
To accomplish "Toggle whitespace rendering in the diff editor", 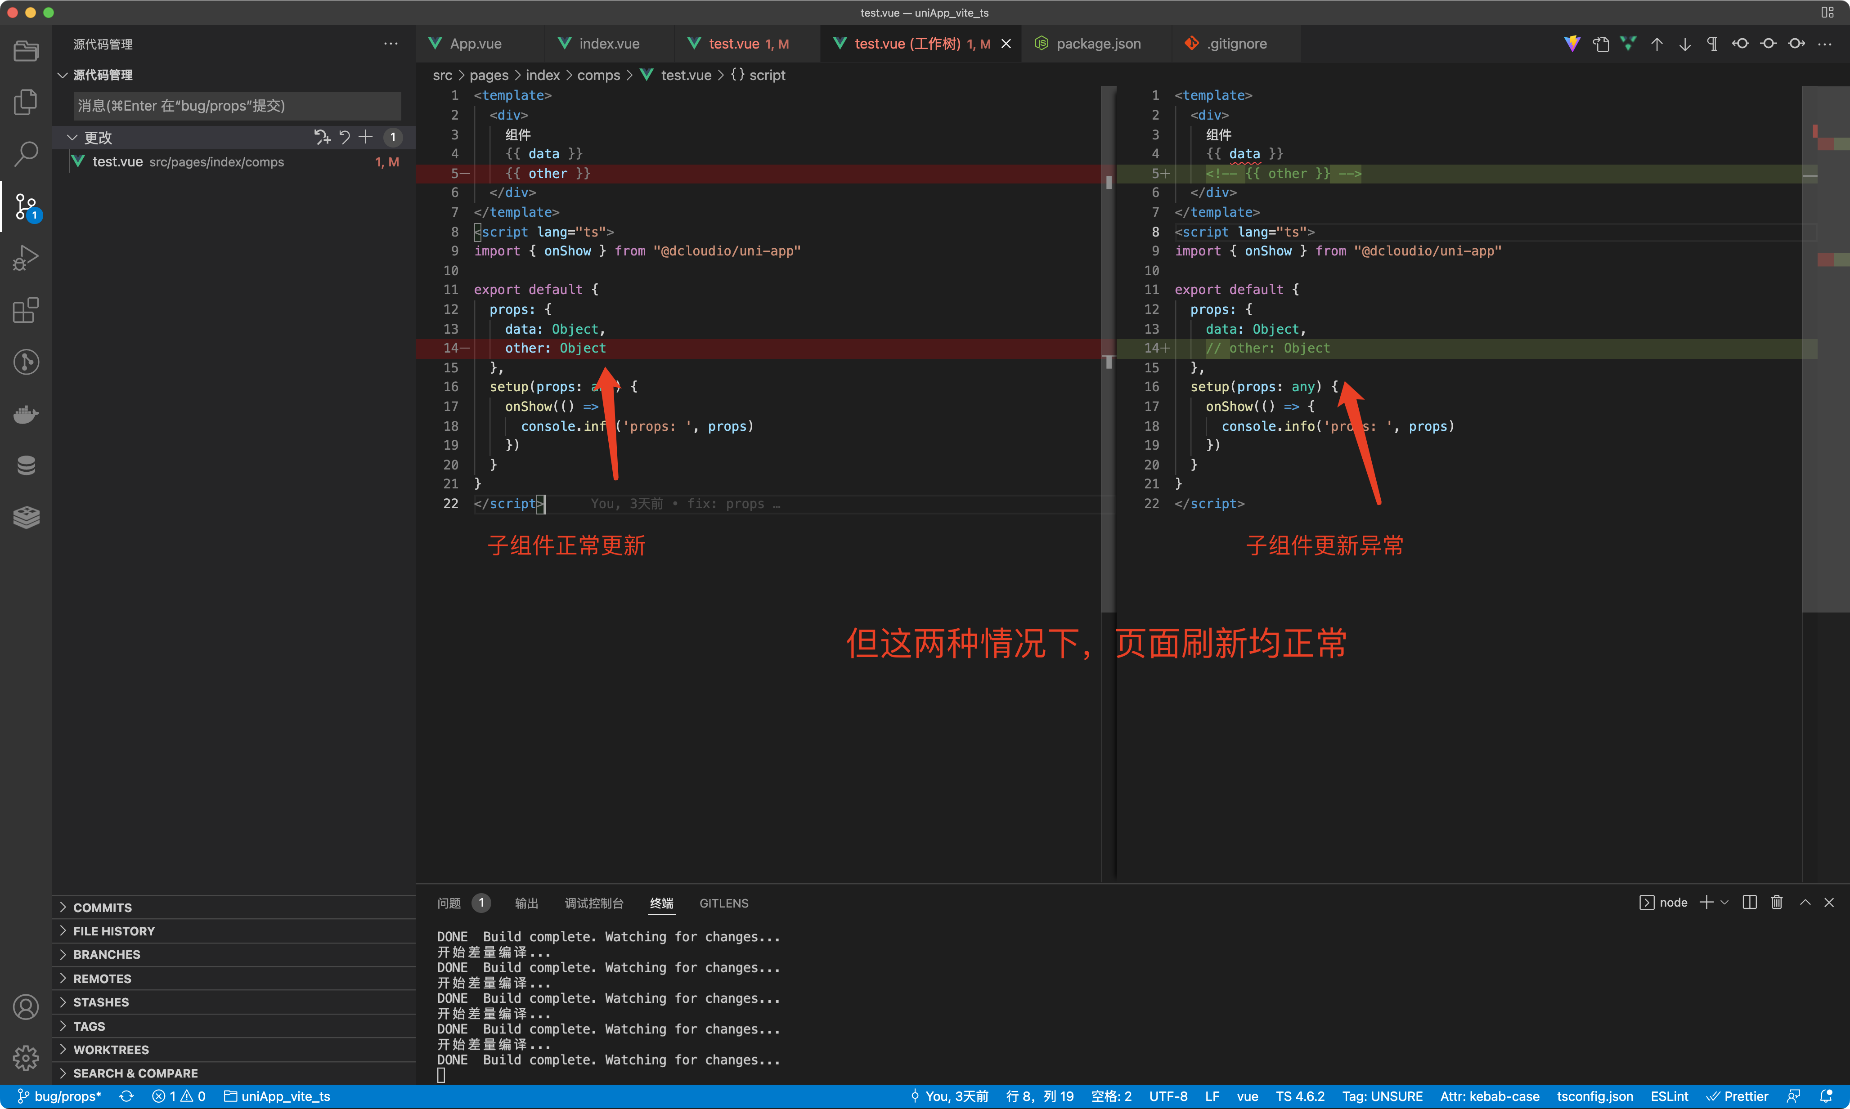I will tap(1712, 43).
